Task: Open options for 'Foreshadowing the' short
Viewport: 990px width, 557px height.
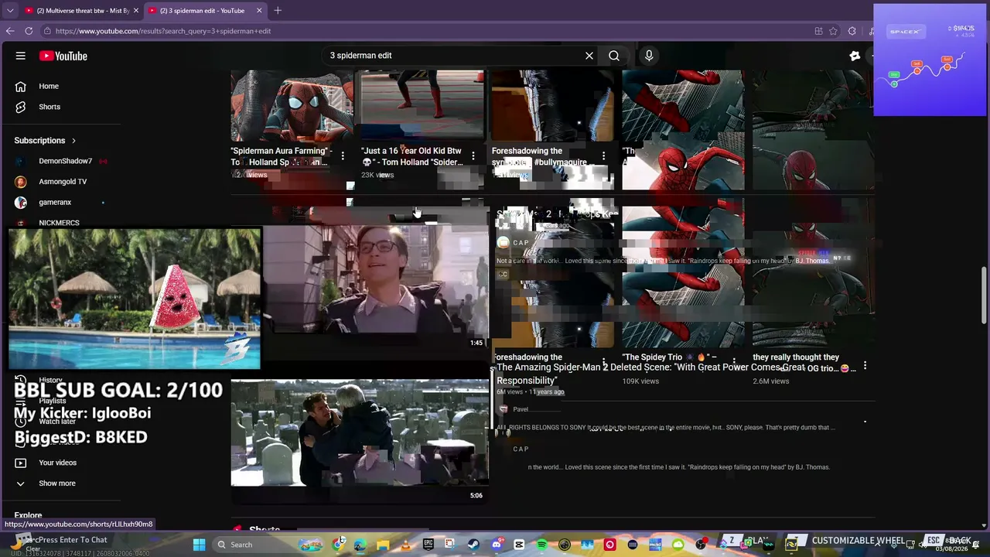Action: [x=603, y=156]
